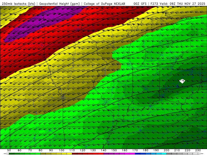Click the colorbar label '50'
Image resolution: width=207 pixels, height=155 pixels.
pos(9,150)
